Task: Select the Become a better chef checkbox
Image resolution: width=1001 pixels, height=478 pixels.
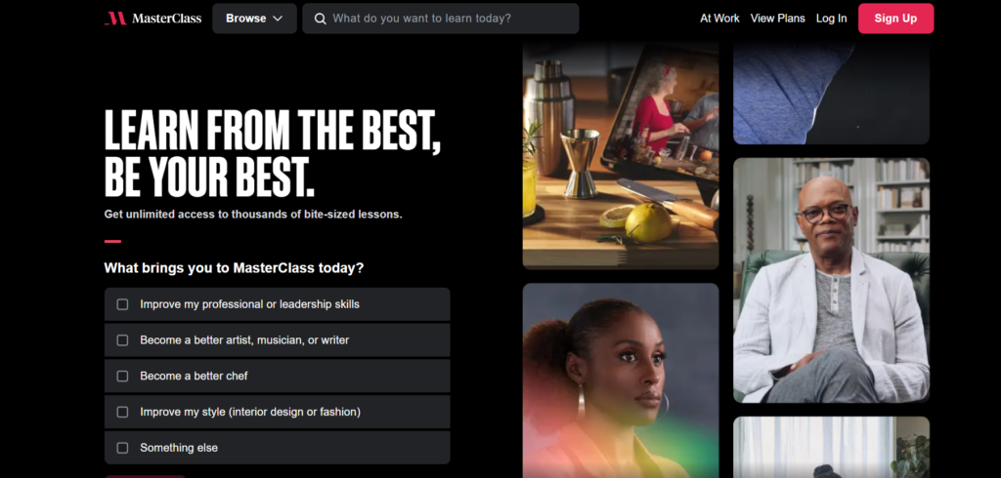Action: [122, 376]
